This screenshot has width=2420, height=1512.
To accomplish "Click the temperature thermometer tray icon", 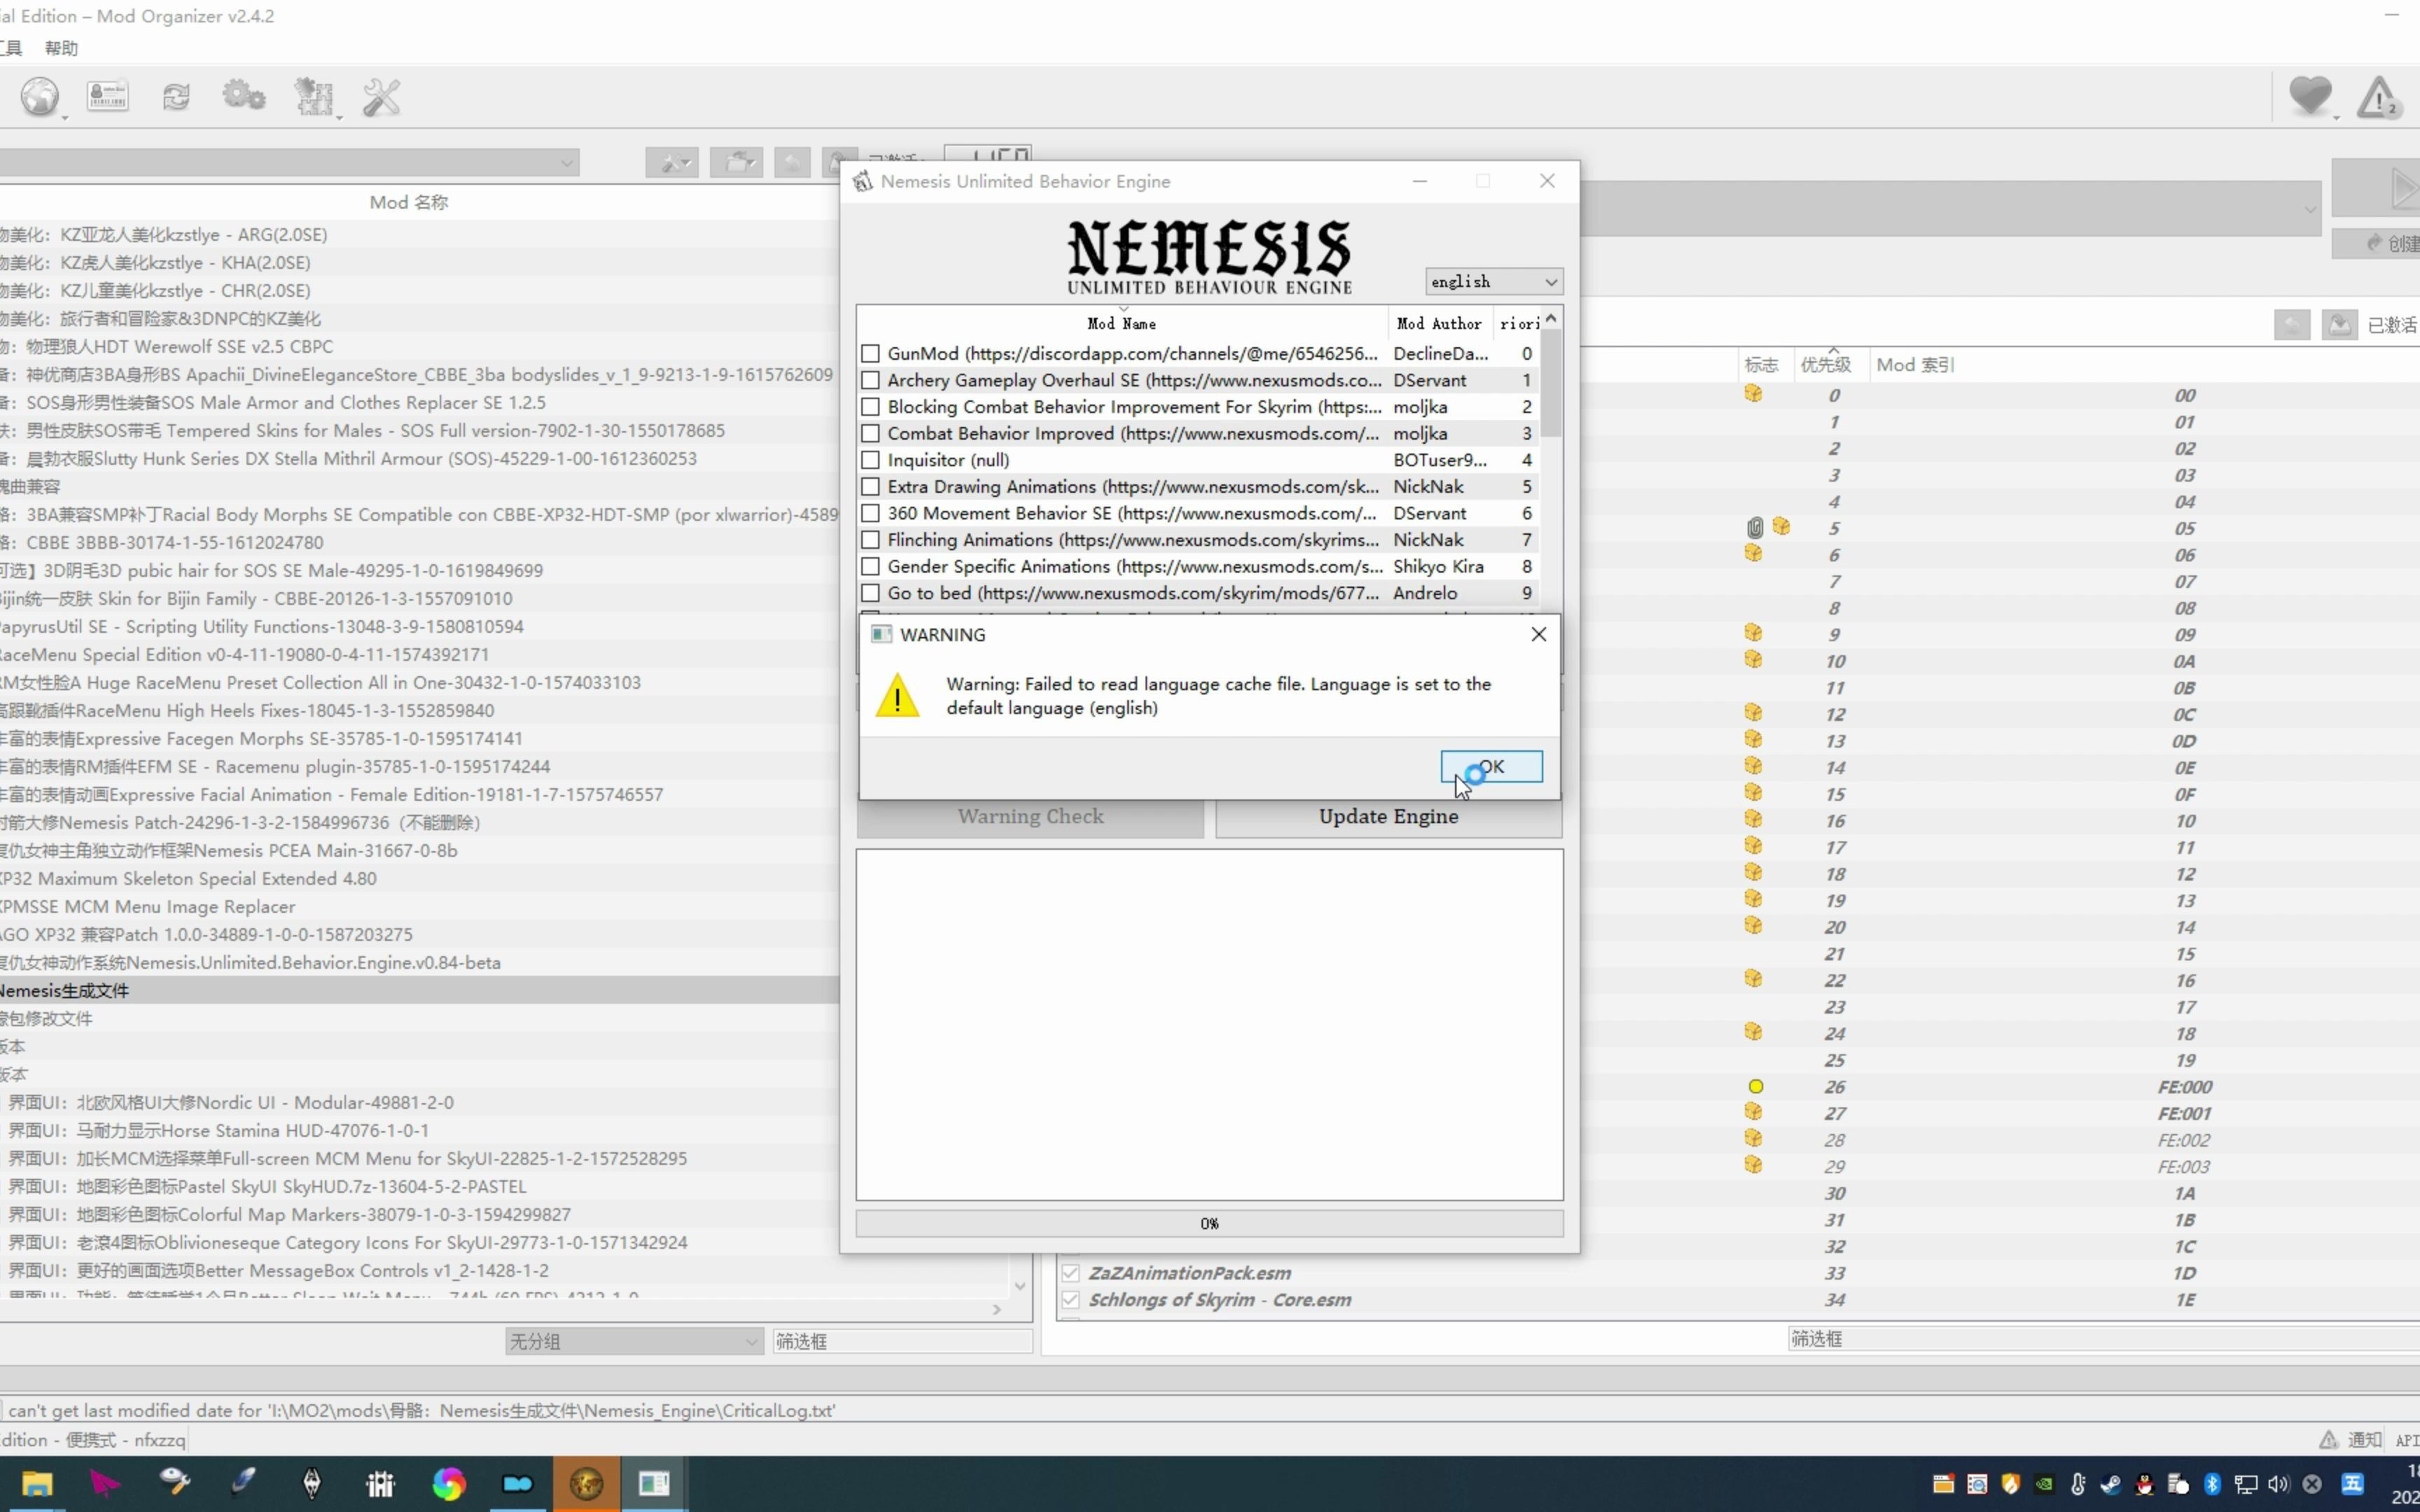I will click(x=2078, y=1484).
